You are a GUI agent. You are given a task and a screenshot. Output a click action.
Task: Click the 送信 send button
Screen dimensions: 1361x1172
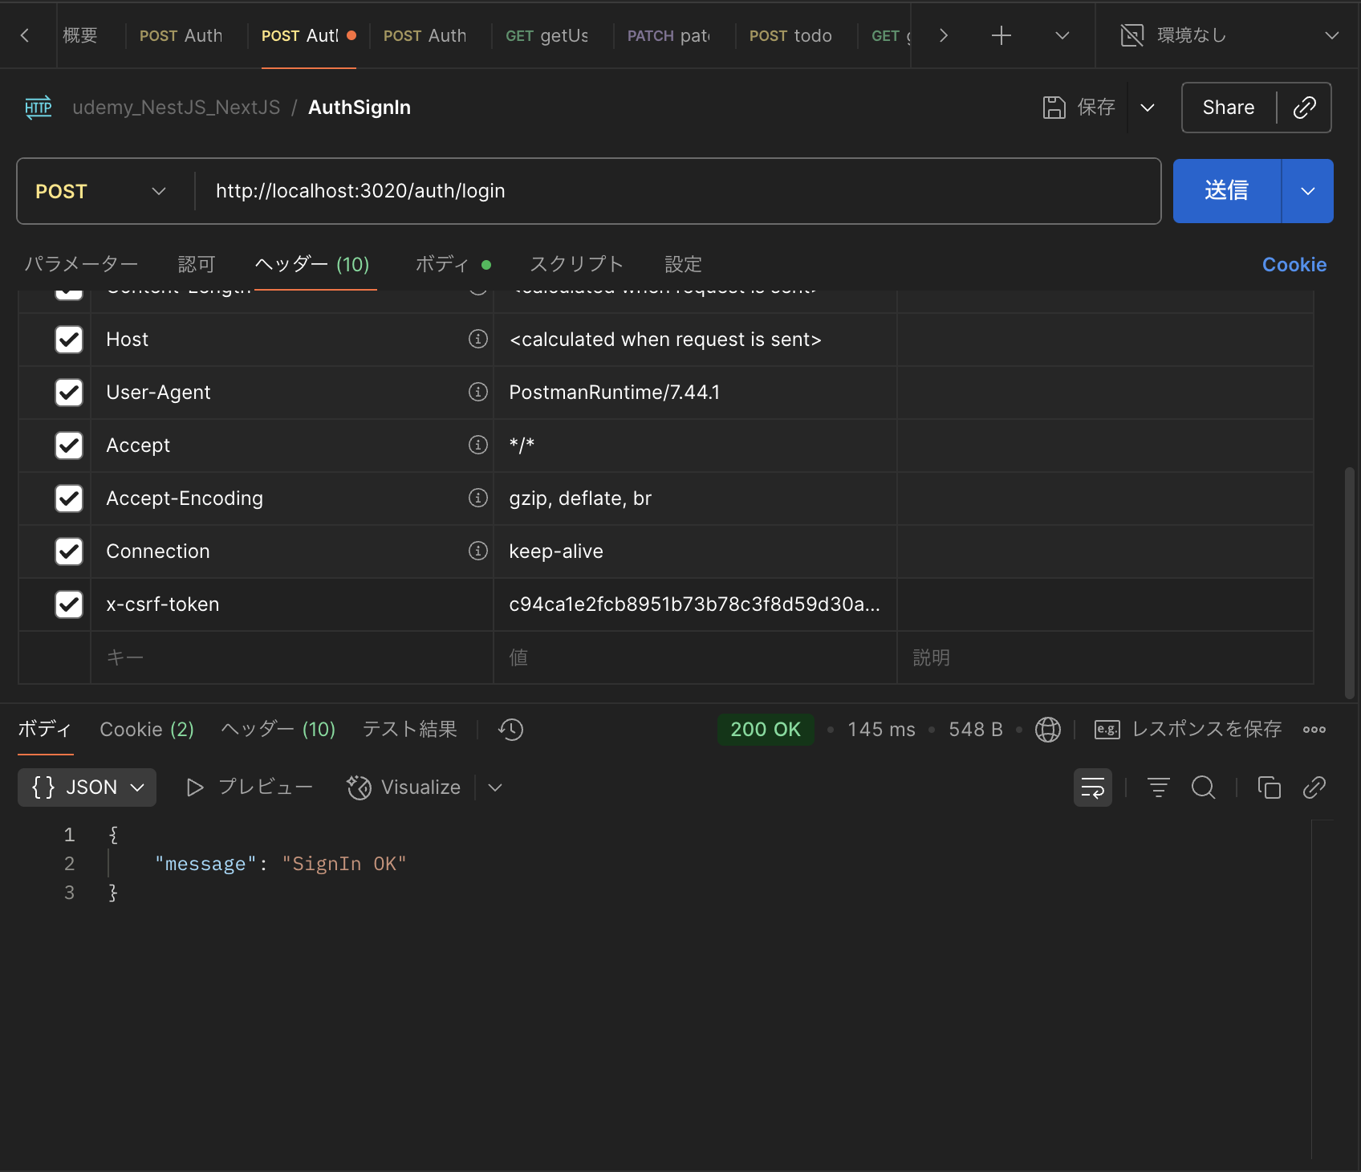(1227, 191)
